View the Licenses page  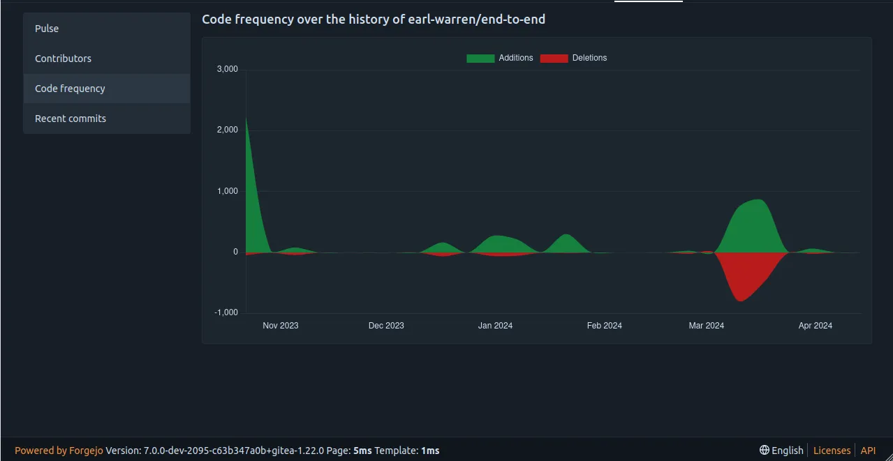tap(831, 450)
